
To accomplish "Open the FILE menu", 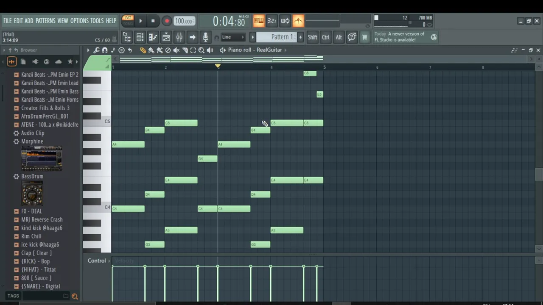I will point(8,21).
